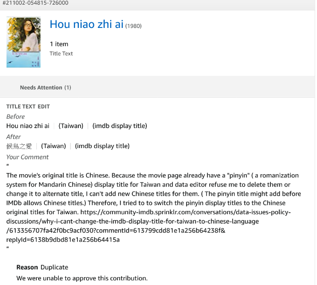Click the 'After' label
317x285 pixels.
(x=14, y=136)
